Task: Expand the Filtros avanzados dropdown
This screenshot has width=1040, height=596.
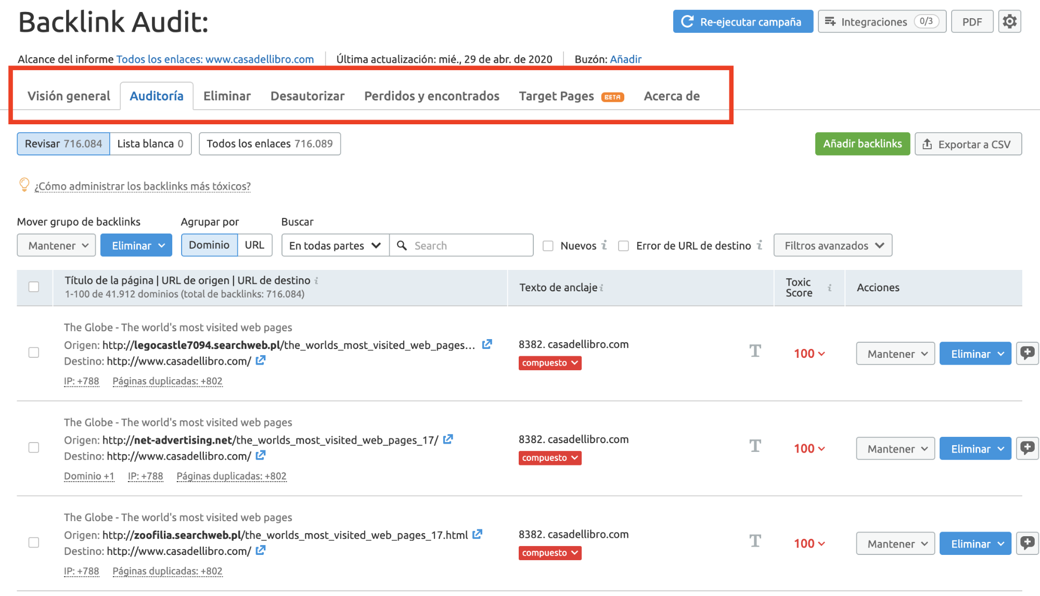Action: (832, 245)
